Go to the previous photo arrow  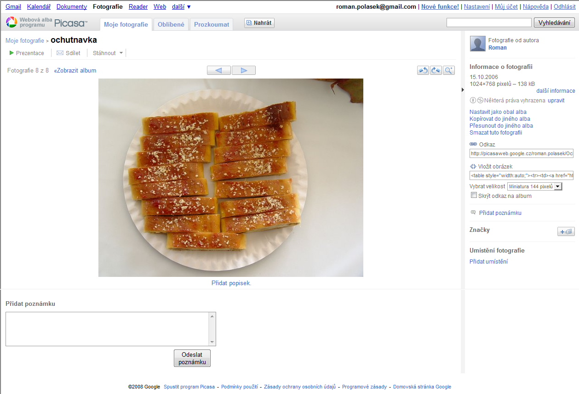[219, 70]
